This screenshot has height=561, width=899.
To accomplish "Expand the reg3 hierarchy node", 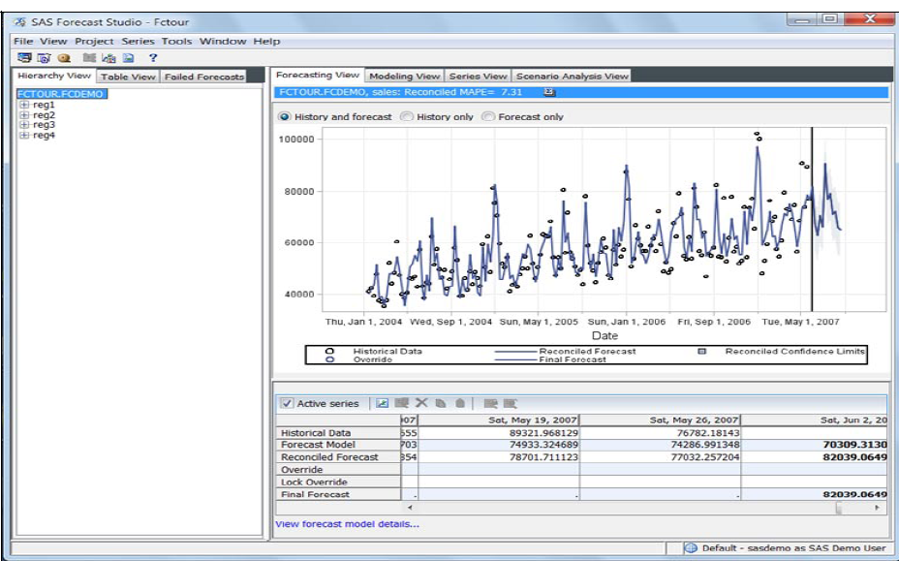I will click(24, 125).
